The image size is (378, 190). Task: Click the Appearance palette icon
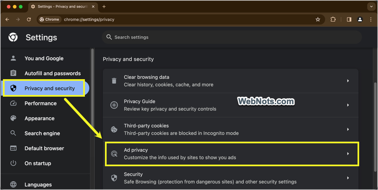[x=13, y=118]
